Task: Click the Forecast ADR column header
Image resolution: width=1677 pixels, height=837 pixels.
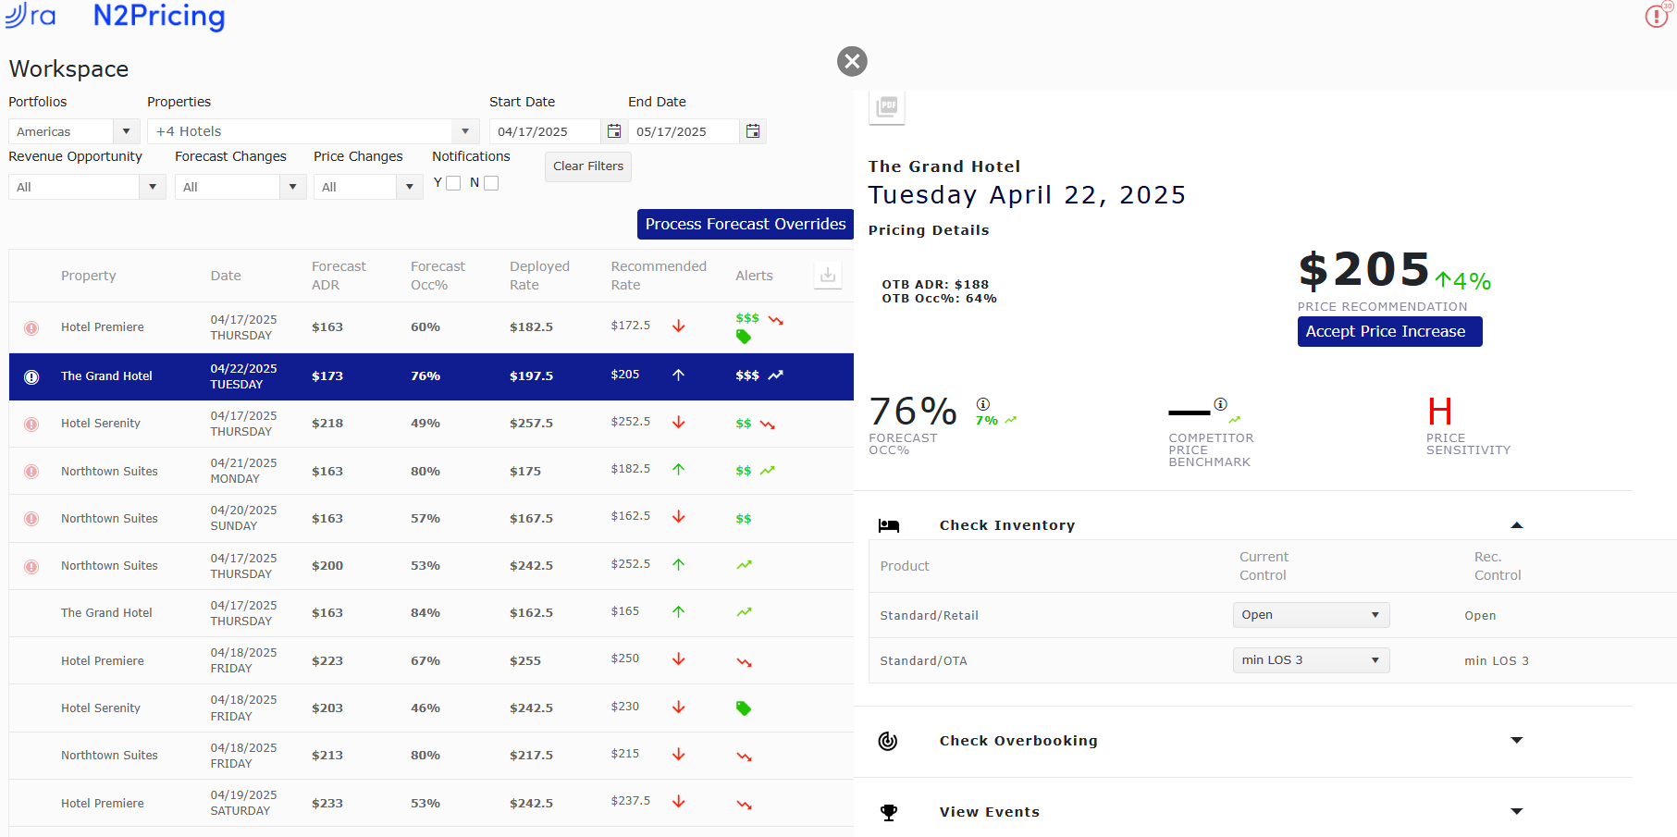Action: pos(339,276)
